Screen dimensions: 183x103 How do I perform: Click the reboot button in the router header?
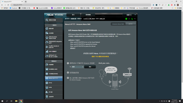[x=88, y=15]
